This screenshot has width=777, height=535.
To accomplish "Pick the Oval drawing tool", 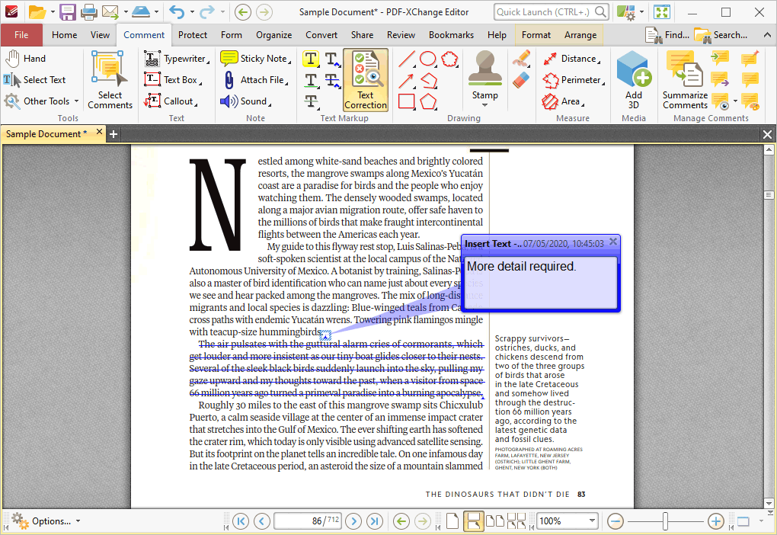I will pos(428,59).
